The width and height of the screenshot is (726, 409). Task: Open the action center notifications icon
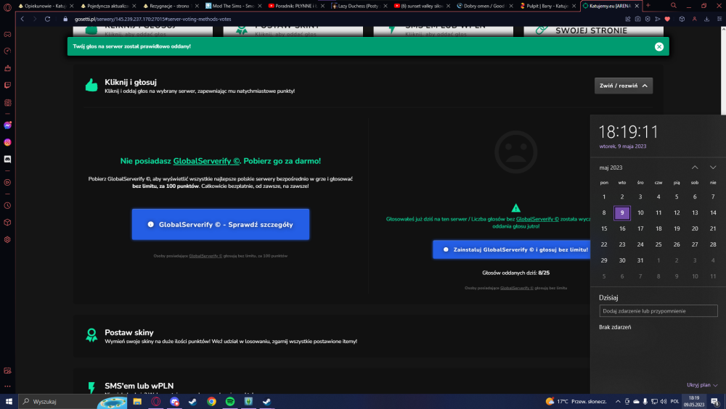[715, 402]
